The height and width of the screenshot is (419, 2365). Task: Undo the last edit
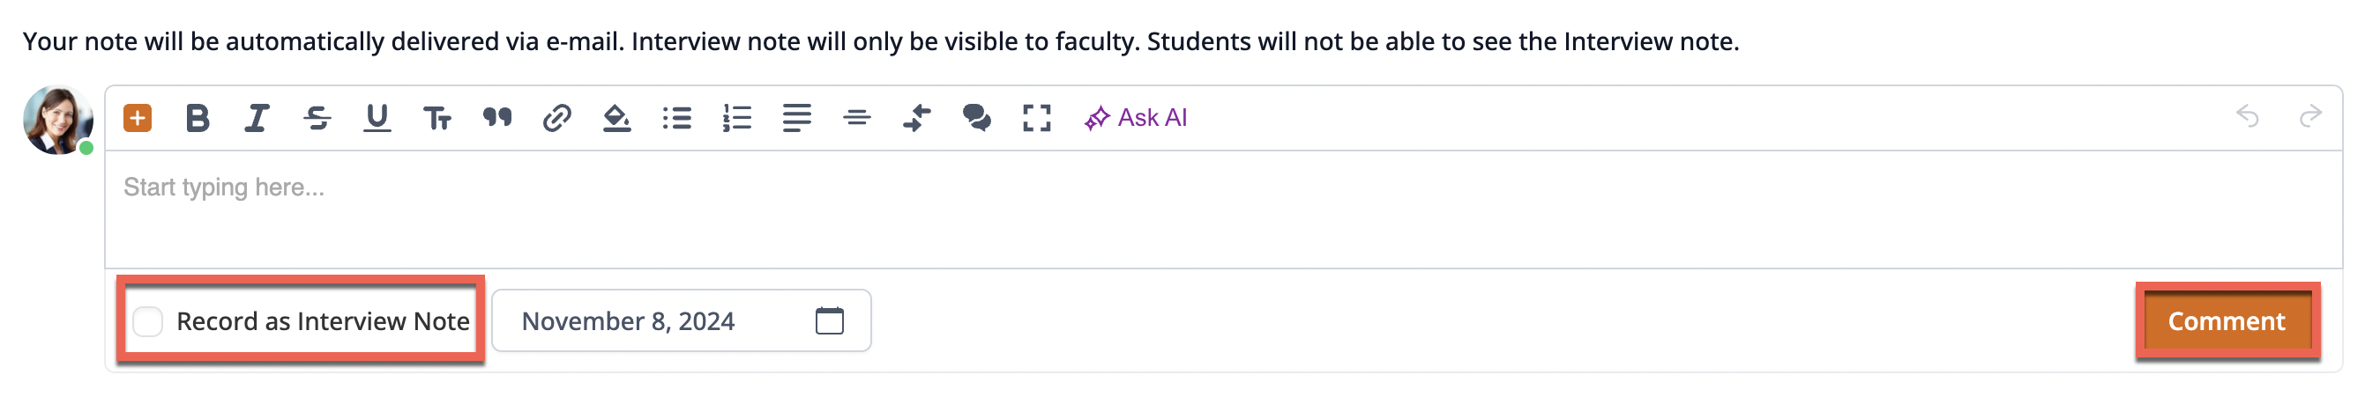point(2249,116)
